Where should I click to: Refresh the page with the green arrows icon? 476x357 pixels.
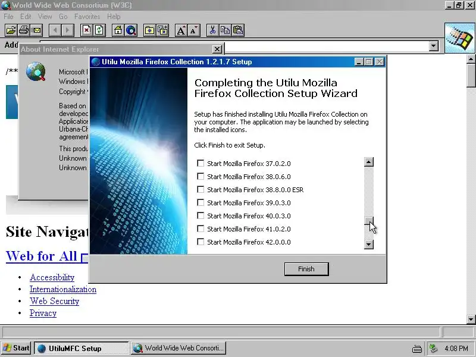[99, 30]
